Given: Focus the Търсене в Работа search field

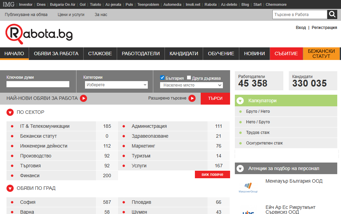Looking at the screenshot, I should (300, 15).
